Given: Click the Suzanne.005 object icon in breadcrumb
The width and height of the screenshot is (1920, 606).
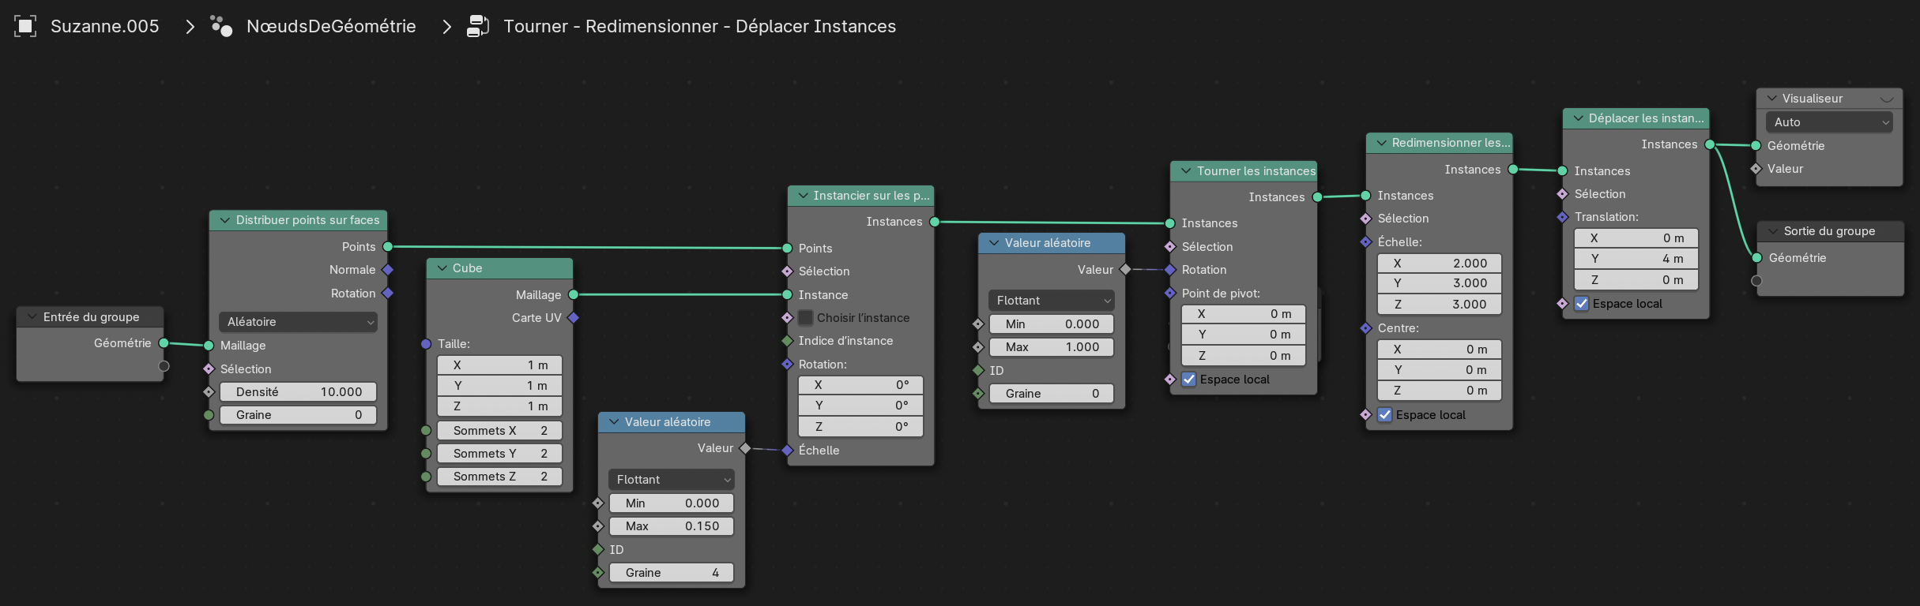Looking at the screenshot, I should [25, 26].
